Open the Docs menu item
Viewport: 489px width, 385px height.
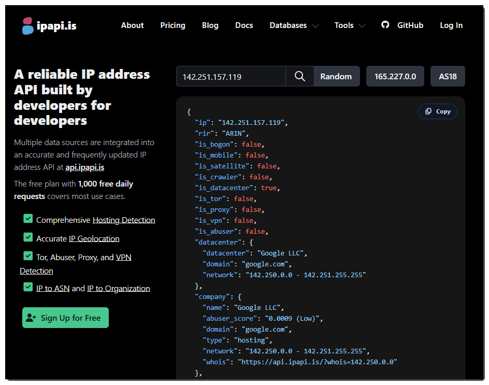[x=244, y=25]
